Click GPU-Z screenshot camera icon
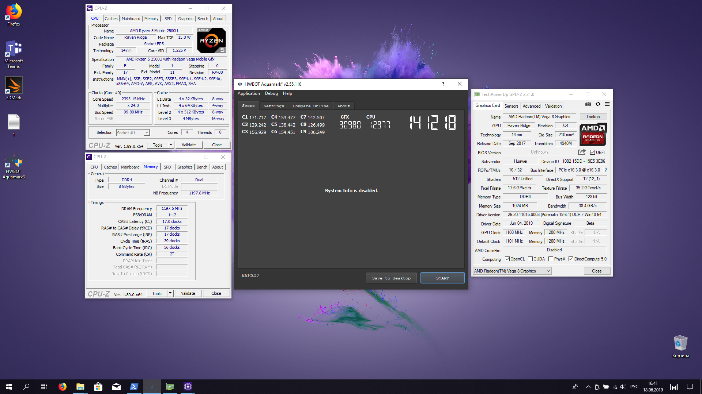 pos(588,104)
